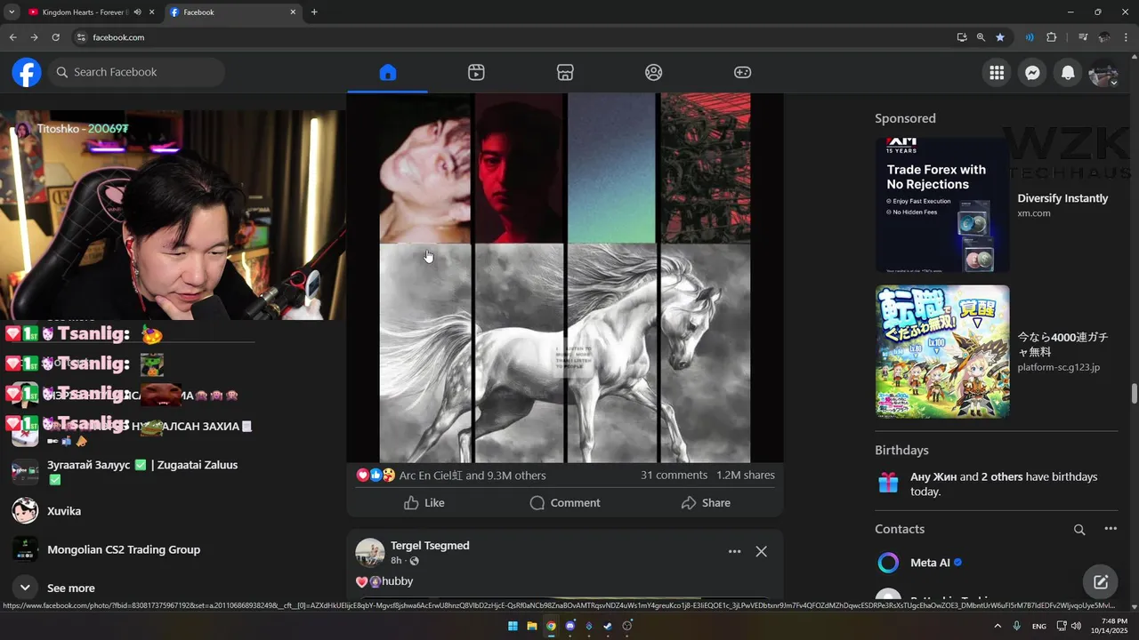Open the birthdays today text
This screenshot has width=1139, height=640.
click(1004, 484)
